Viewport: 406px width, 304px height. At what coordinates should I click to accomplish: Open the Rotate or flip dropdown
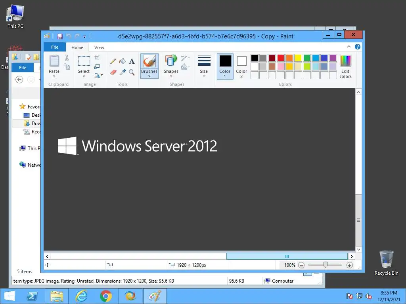[x=98, y=75]
